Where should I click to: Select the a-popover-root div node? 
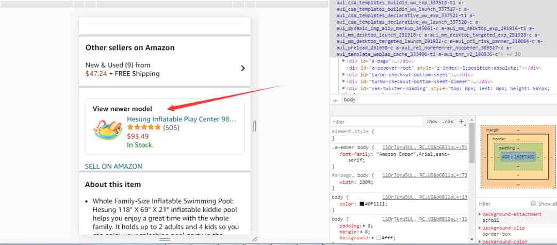pos(444,68)
